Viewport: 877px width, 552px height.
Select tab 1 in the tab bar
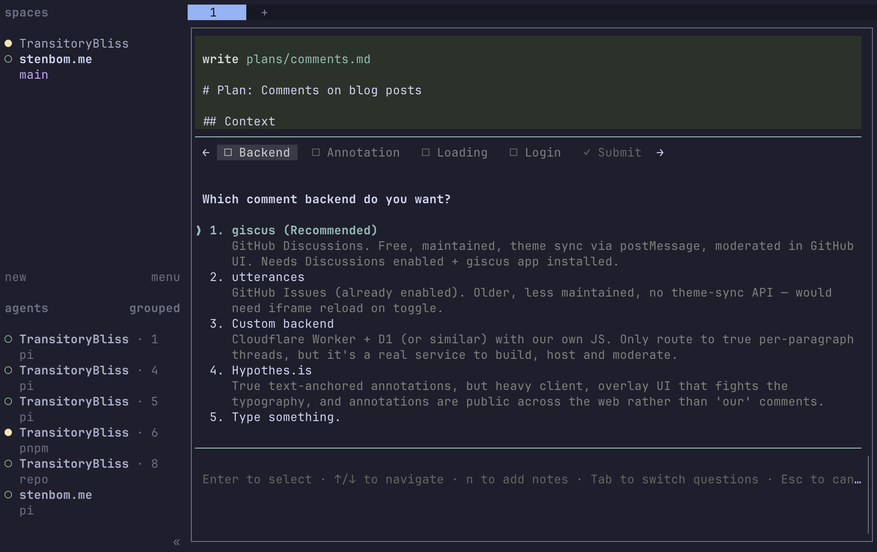tap(217, 12)
